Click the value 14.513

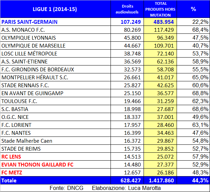132,156
